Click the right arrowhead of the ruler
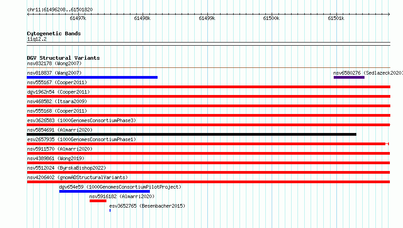403x228 pixels. [x=389, y=14]
